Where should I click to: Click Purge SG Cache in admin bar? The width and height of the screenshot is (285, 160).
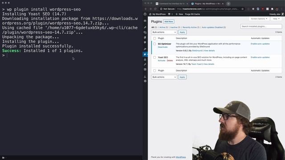click(x=192, y=14)
